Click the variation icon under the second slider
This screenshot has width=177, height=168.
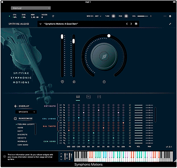tap(74, 82)
